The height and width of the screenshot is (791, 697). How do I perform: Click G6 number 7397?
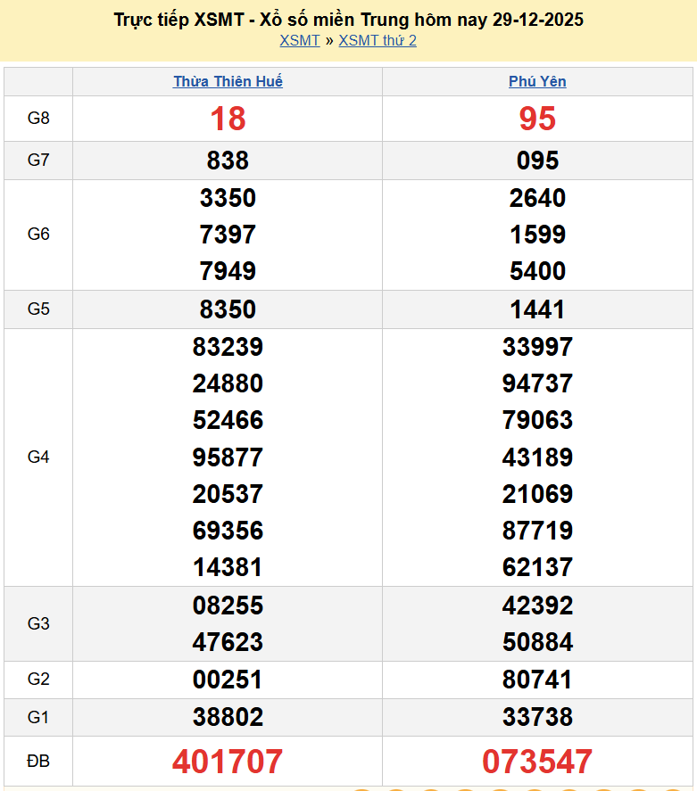point(228,235)
